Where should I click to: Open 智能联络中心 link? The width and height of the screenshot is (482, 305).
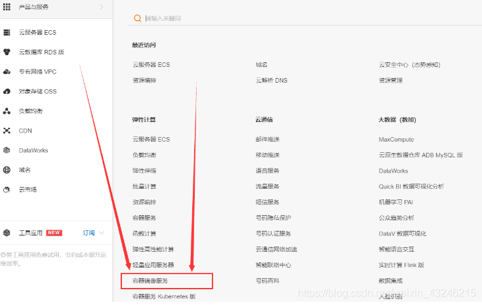pos(273,265)
